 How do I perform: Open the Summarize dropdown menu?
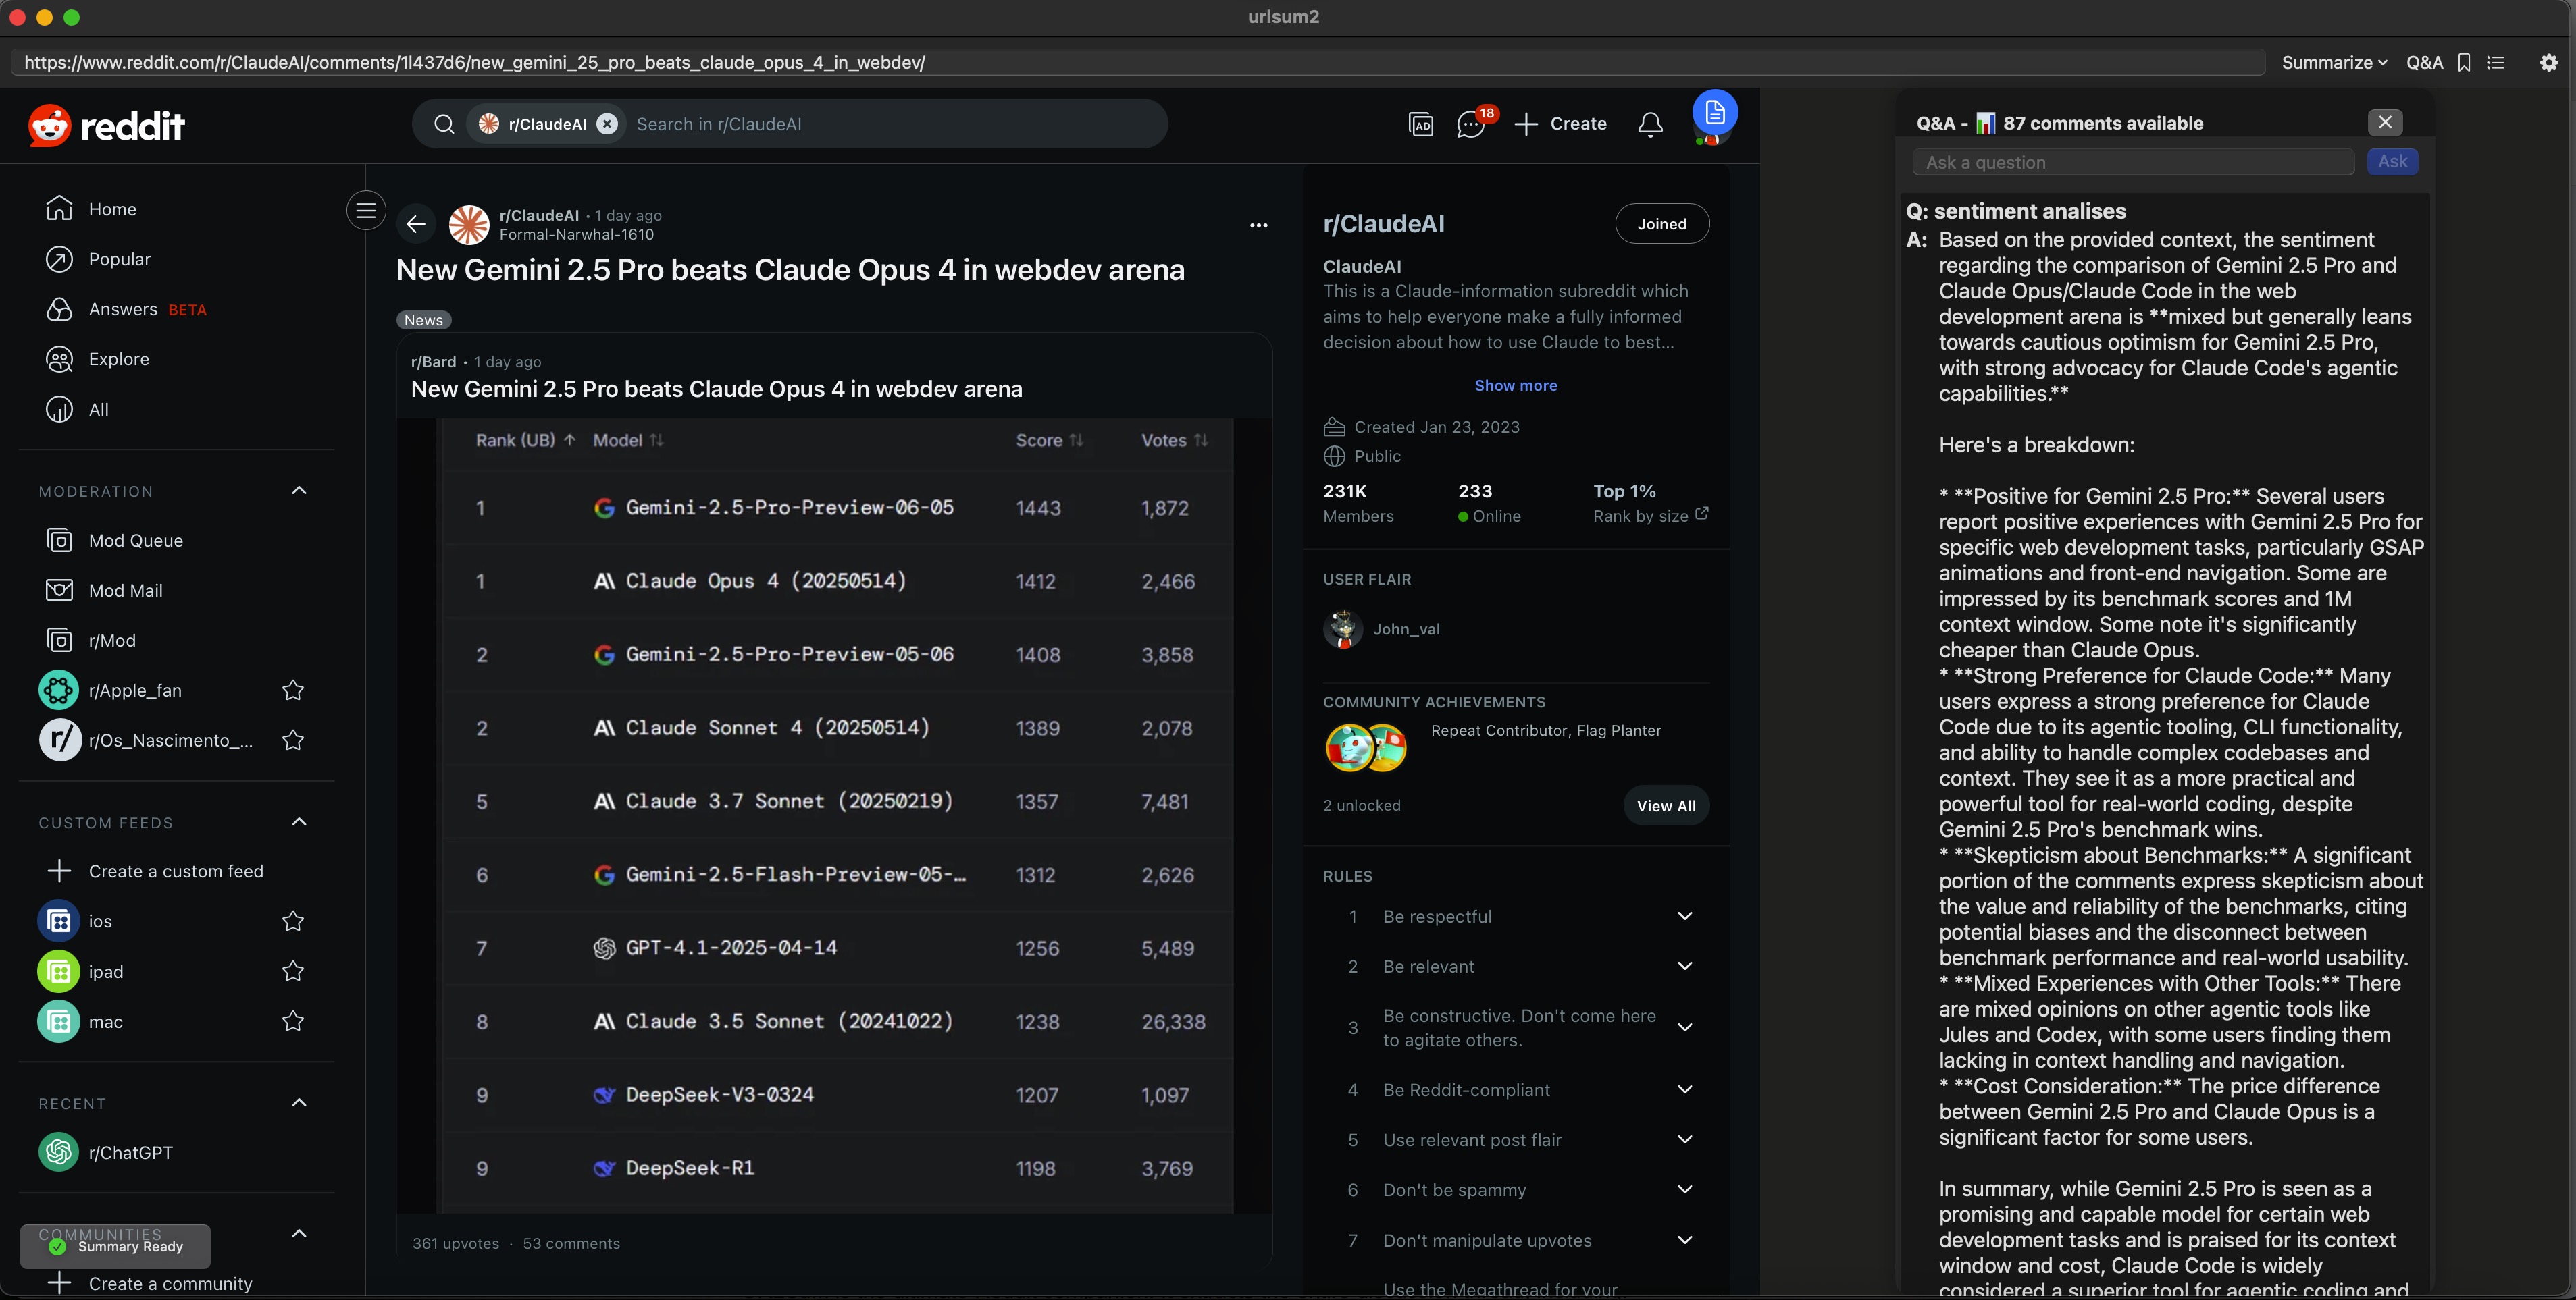(2333, 63)
